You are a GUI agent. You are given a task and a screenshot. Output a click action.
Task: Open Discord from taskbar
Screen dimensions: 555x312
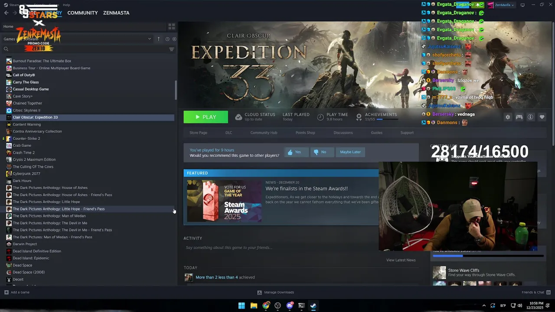(x=290, y=305)
